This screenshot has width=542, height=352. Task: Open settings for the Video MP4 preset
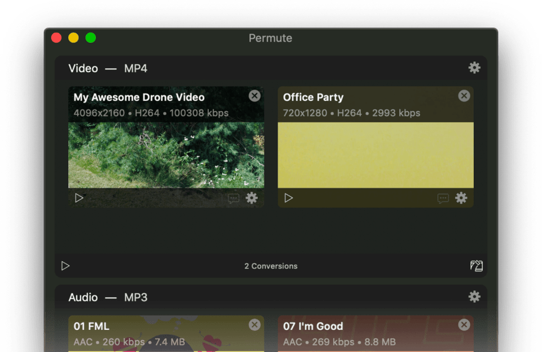(x=474, y=67)
